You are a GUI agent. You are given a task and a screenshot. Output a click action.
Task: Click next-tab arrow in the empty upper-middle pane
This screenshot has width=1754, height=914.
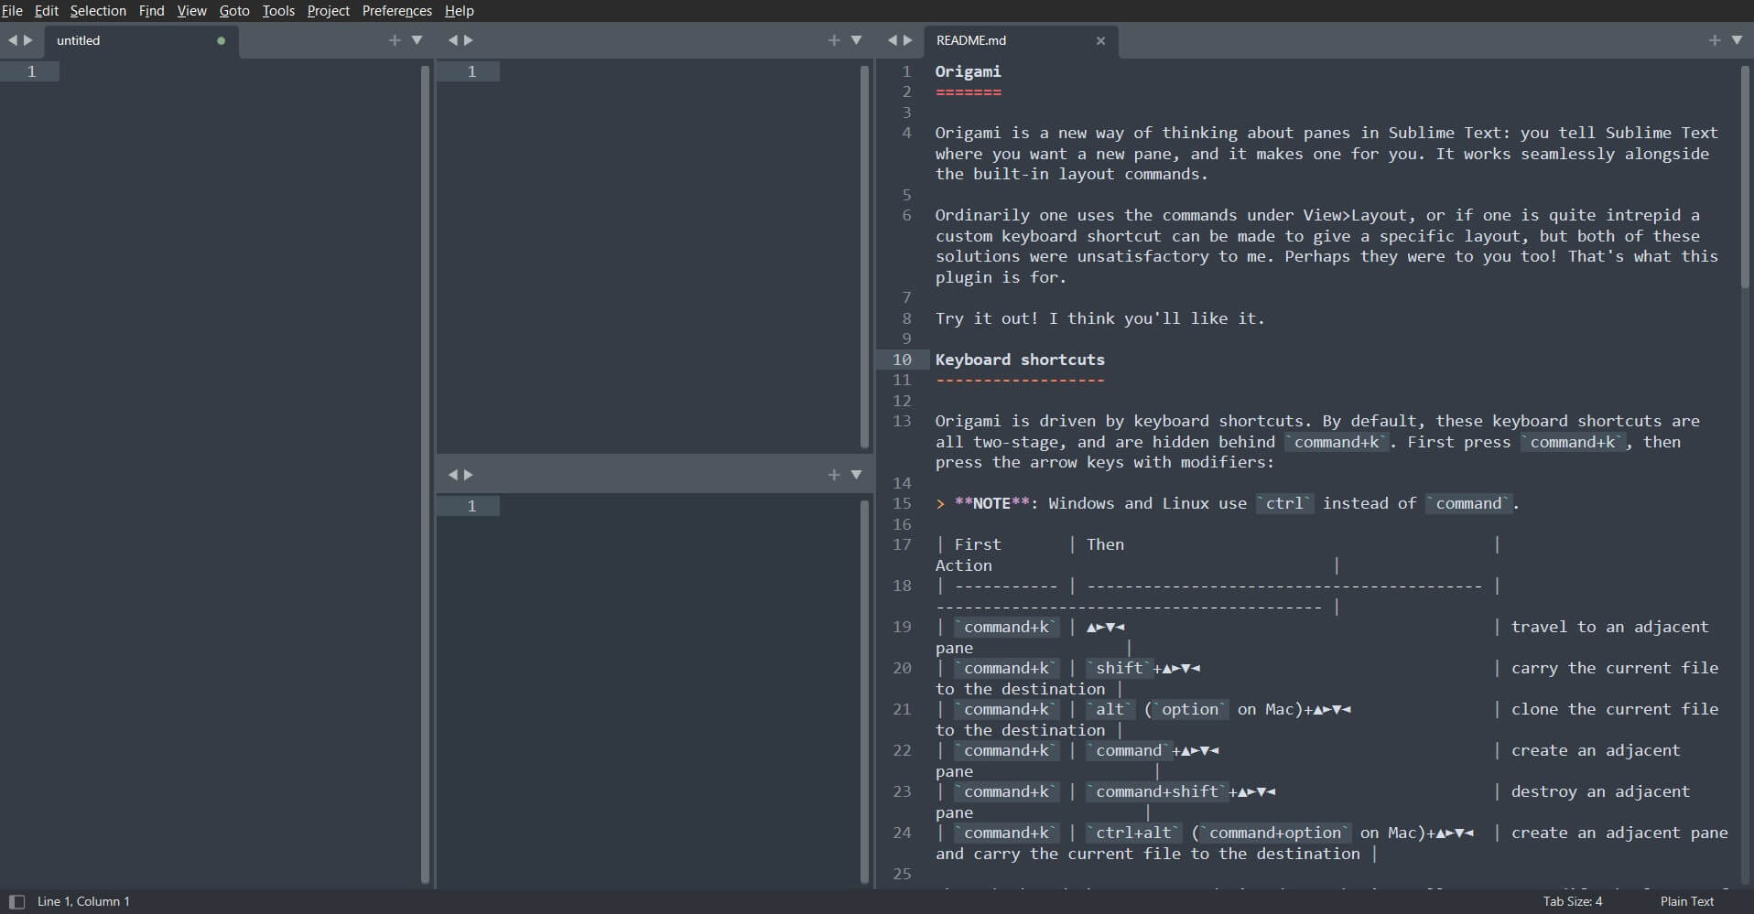(x=469, y=40)
